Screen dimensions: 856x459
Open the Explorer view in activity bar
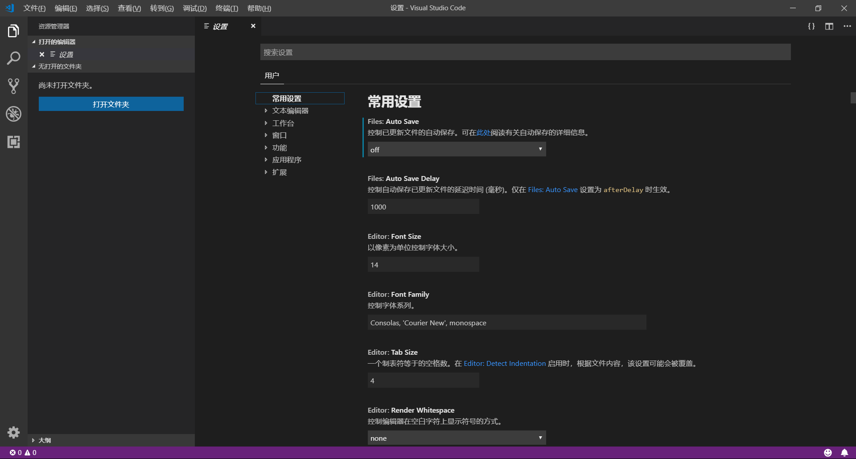coord(13,31)
